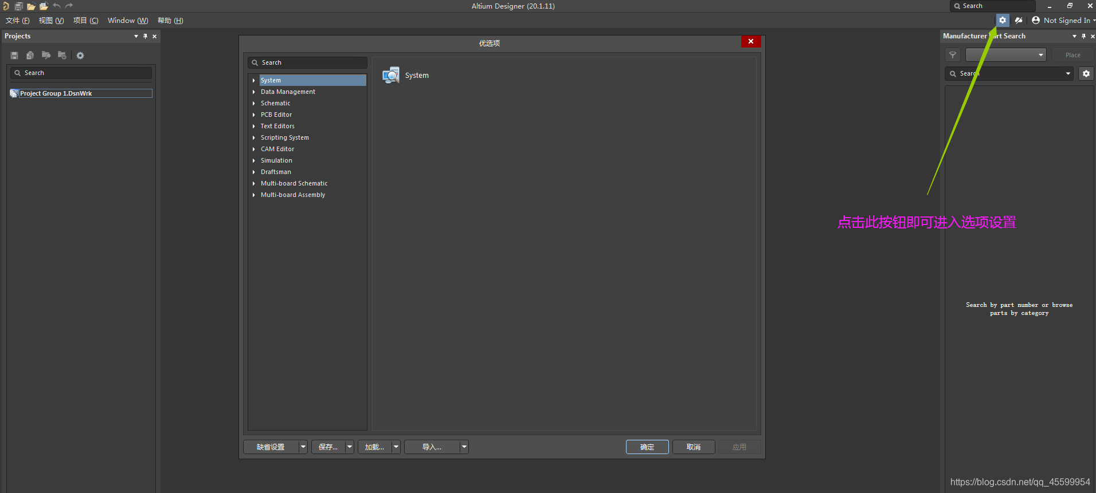Click the 缺省设置 button
The height and width of the screenshot is (493, 1096).
(271, 447)
